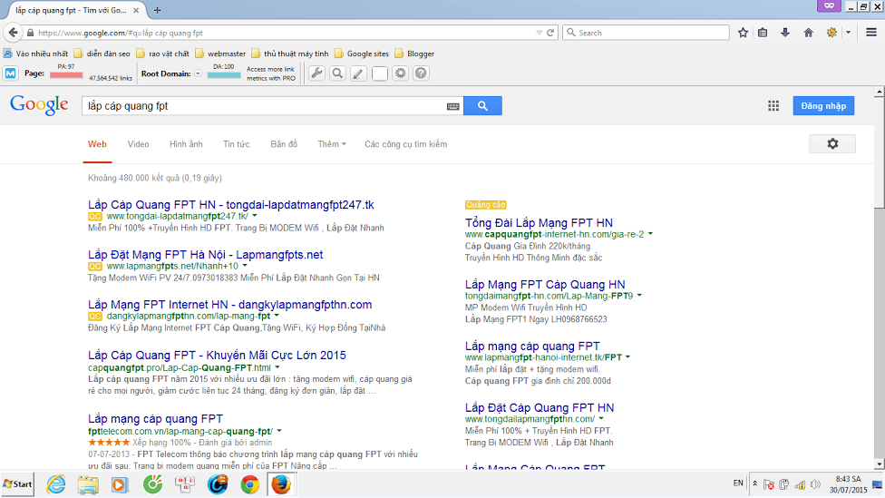Switch to the Video search tab
The image size is (885, 498).
(138, 144)
